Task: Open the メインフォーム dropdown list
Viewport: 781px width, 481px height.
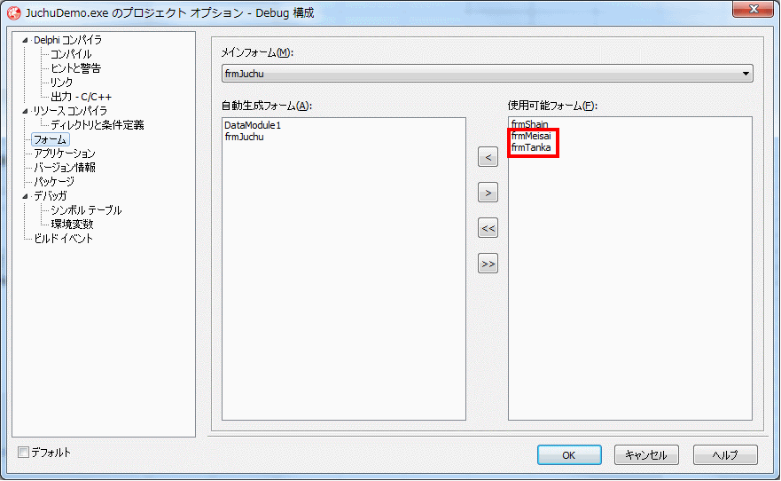Action: 746,74
